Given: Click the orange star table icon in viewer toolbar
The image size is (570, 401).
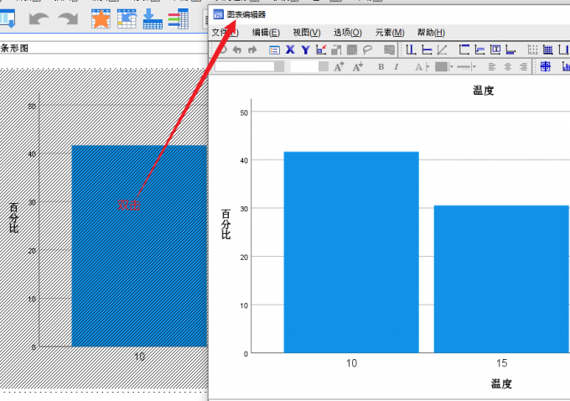Looking at the screenshot, I should tap(101, 18).
